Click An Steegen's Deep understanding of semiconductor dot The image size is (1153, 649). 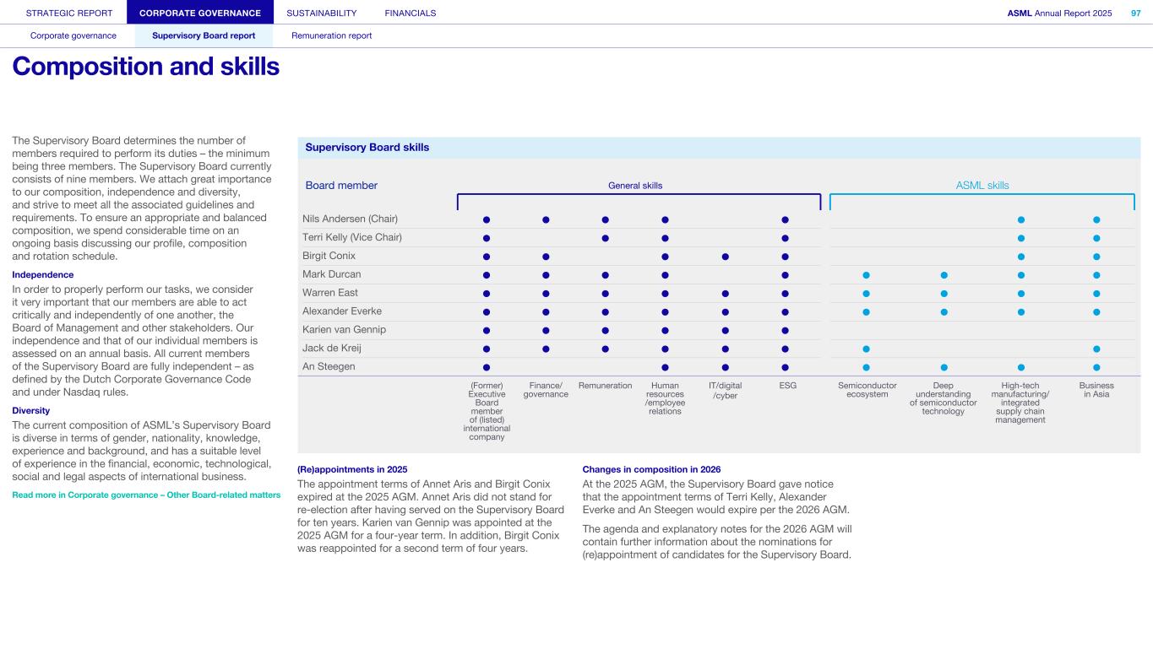tap(944, 367)
